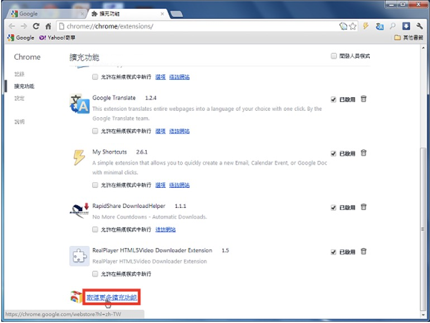Toggle developer mode checkbox

pos(334,56)
